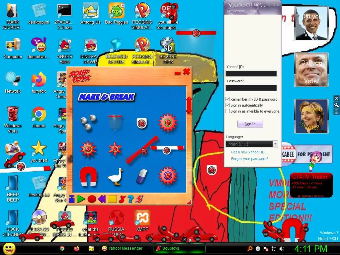Click the Hillary Did you Vote gadget
Image resolution: width=340 pixels, height=255 pixels.
pos(311,116)
